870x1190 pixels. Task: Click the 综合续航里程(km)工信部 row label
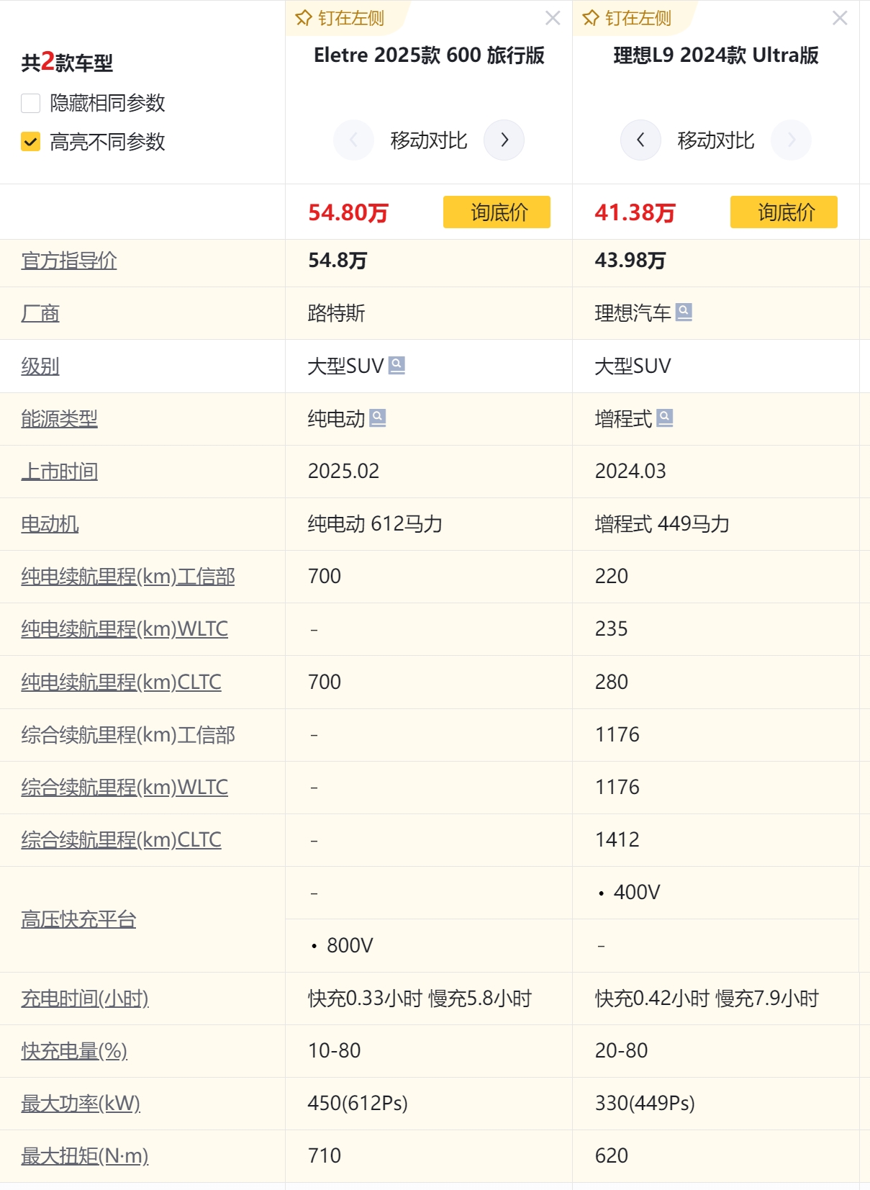tap(128, 734)
